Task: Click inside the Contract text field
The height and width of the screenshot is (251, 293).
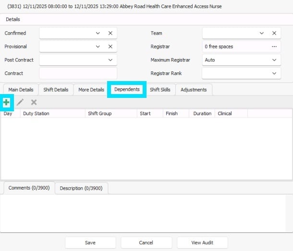Action: pyautogui.click(x=78, y=73)
